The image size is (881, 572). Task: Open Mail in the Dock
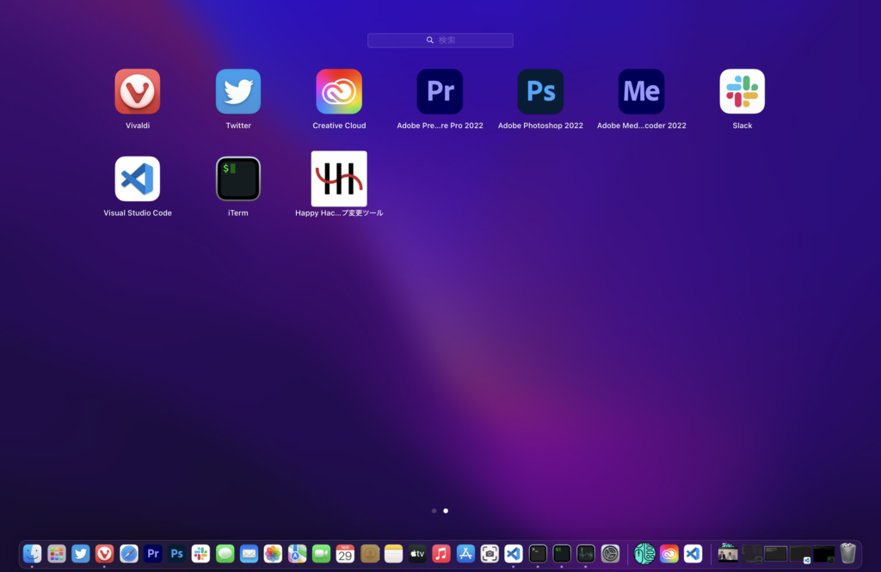click(x=249, y=554)
